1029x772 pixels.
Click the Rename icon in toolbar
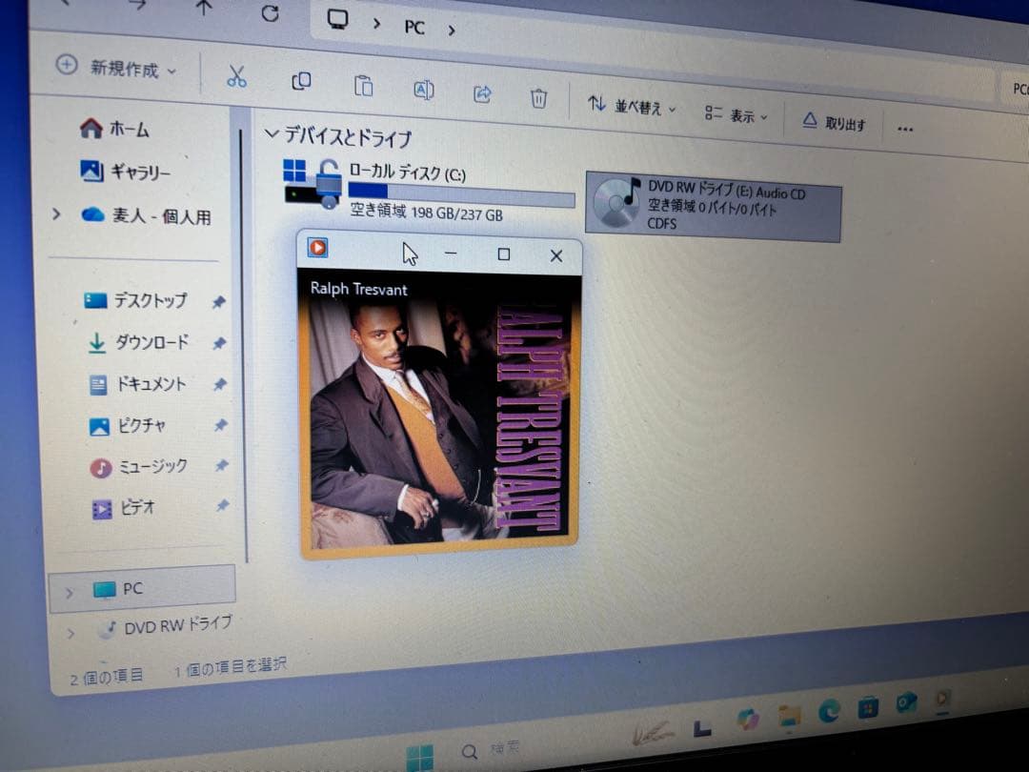pyautogui.click(x=423, y=90)
